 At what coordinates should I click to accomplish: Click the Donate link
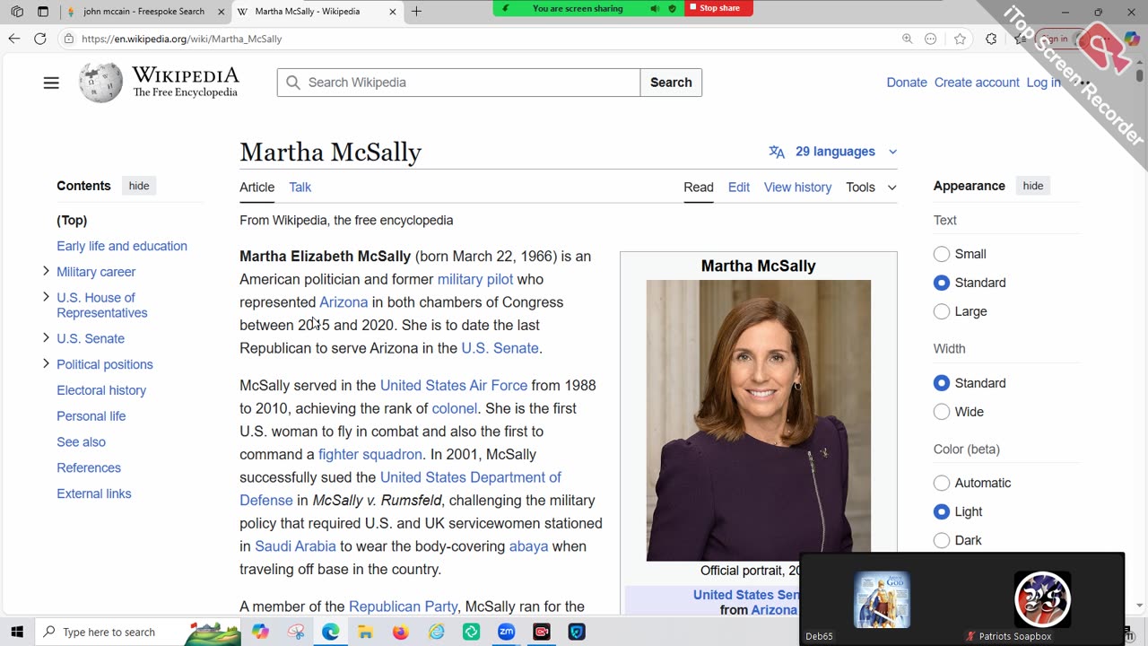click(x=907, y=83)
